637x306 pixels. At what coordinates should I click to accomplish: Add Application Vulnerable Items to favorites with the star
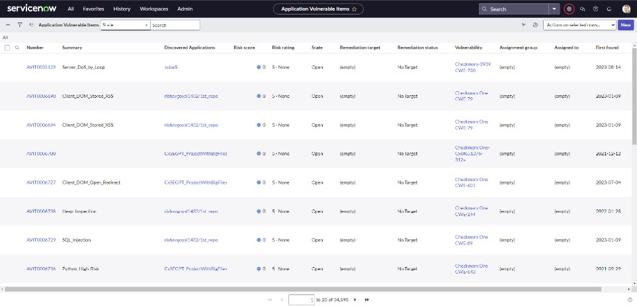tap(355, 9)
